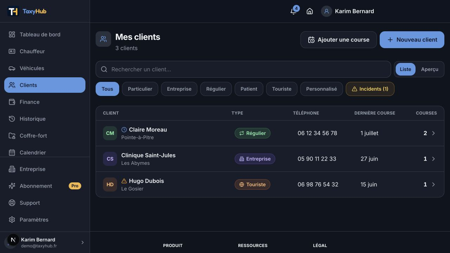Click Karim Bernard avatar in top bar
The height and width of the screenshot is (253, 450).
(326, 11)
